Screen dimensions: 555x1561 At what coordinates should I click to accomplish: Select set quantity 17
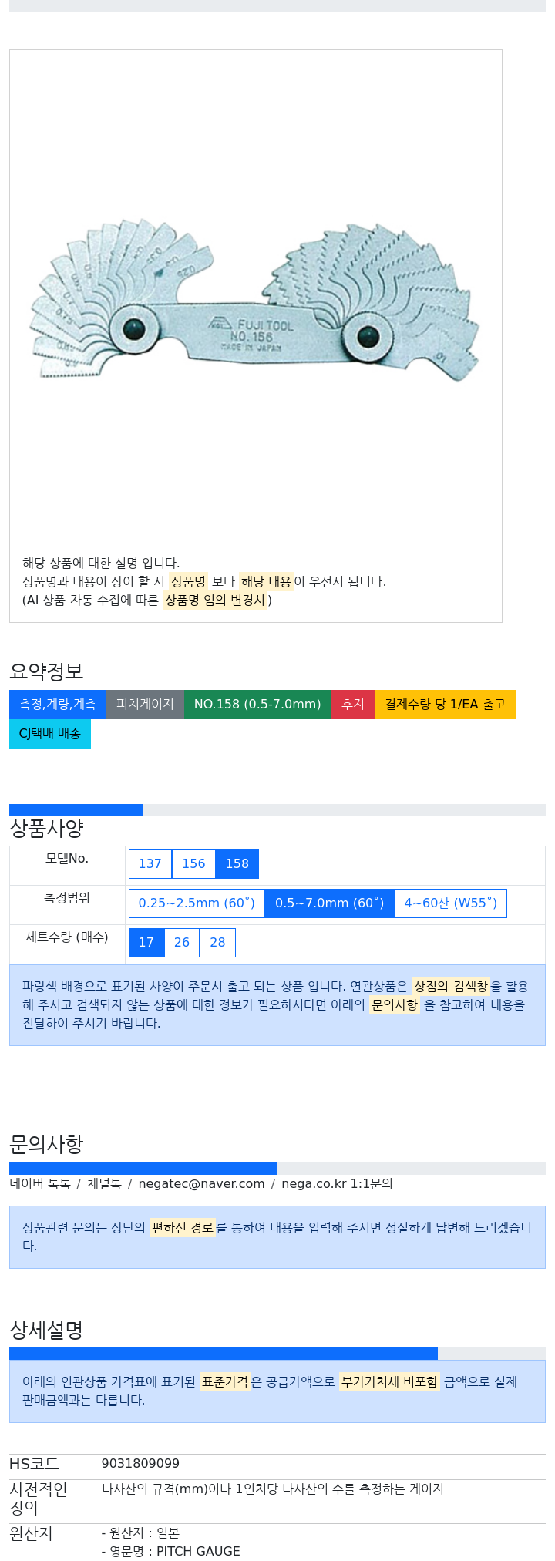point(146,943)
